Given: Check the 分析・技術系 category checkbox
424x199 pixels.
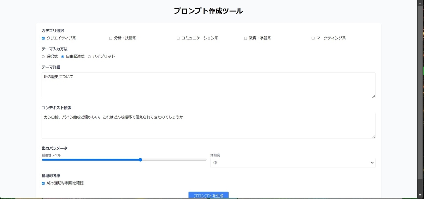Looking at the screenshot, I should pyautogui.click(x=111, y=38).
